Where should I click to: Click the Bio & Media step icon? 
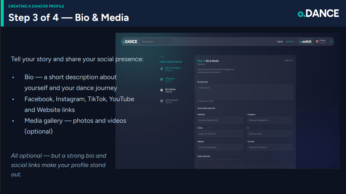pyautogui.click(x=161, y=90)
